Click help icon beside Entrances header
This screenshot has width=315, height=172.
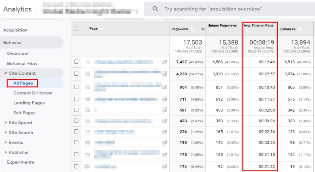click(x=299, y=29)
